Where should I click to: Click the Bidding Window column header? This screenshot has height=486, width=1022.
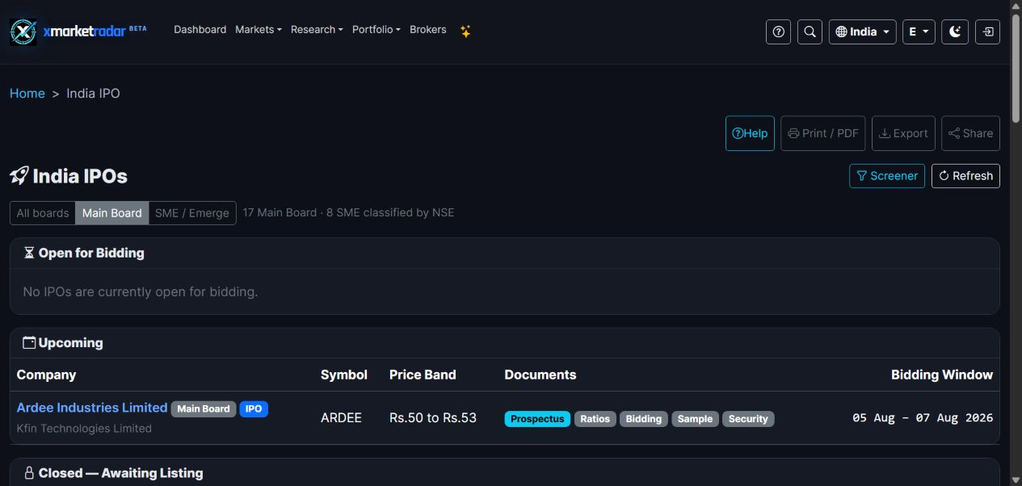click(942, 375)
